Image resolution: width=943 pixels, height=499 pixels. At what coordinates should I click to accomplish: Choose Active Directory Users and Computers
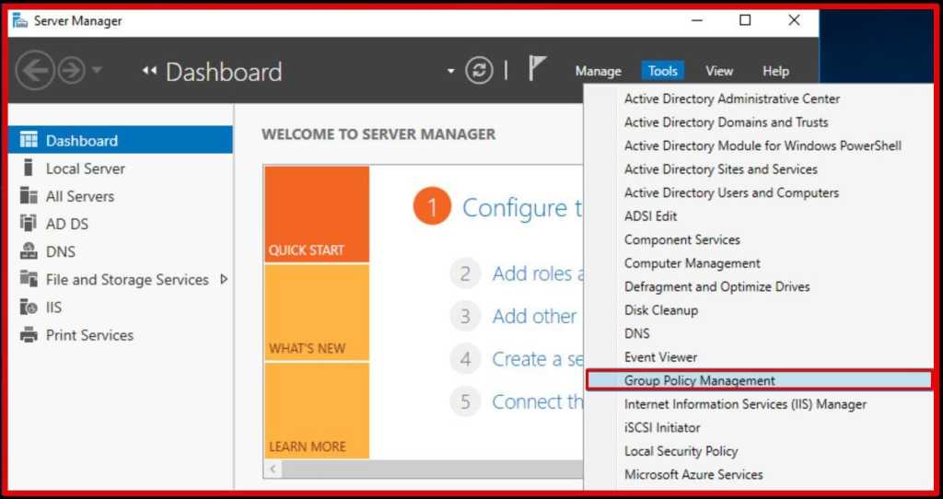[x=731, y=192]
